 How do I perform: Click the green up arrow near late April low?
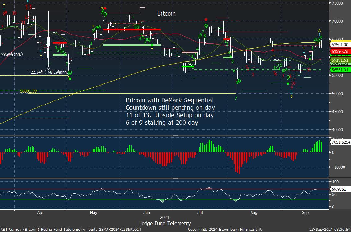point(70,79)
